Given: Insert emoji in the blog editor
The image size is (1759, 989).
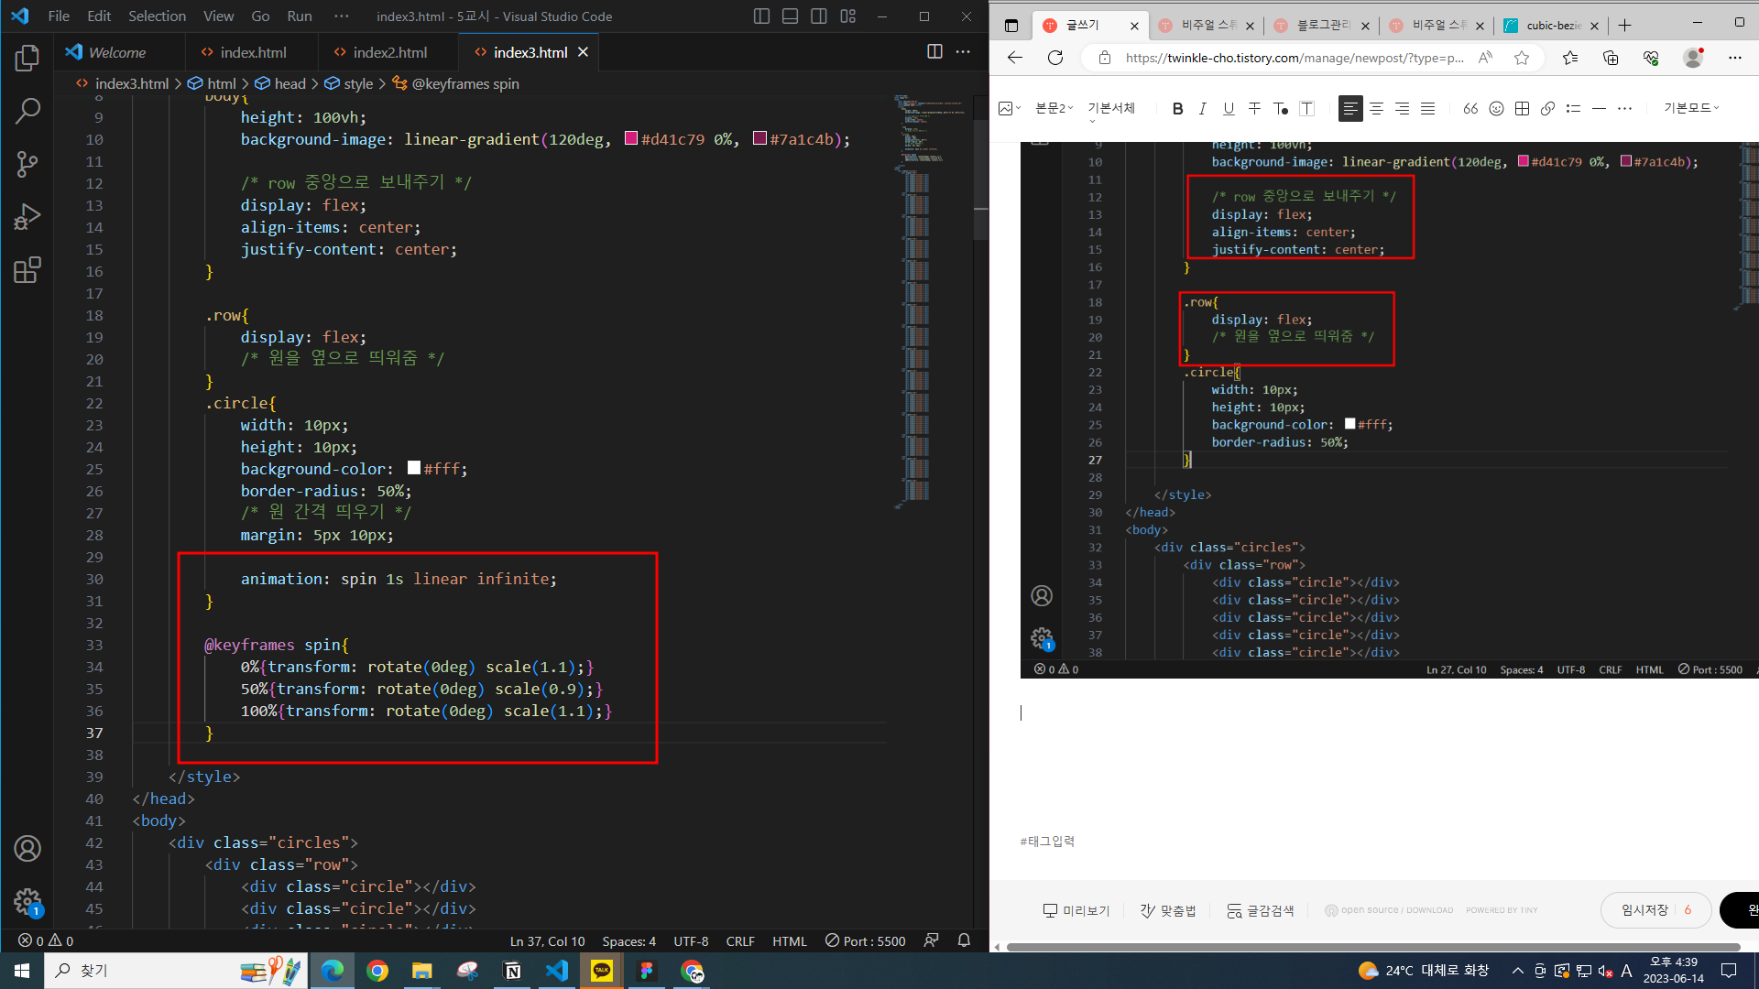Looking at the screenshot, I should point(1496,109).
